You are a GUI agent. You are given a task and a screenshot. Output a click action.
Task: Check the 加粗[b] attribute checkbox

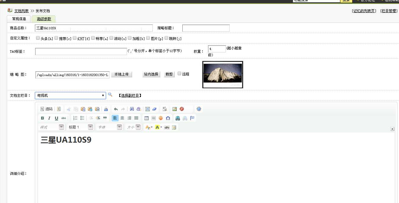pos(130,38)
